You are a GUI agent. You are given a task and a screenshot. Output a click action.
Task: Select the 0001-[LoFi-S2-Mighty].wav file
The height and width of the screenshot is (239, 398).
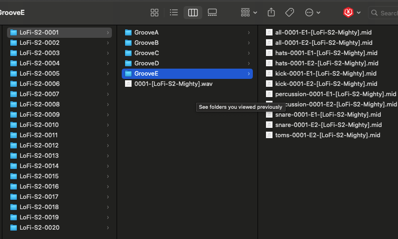point(173,84)
